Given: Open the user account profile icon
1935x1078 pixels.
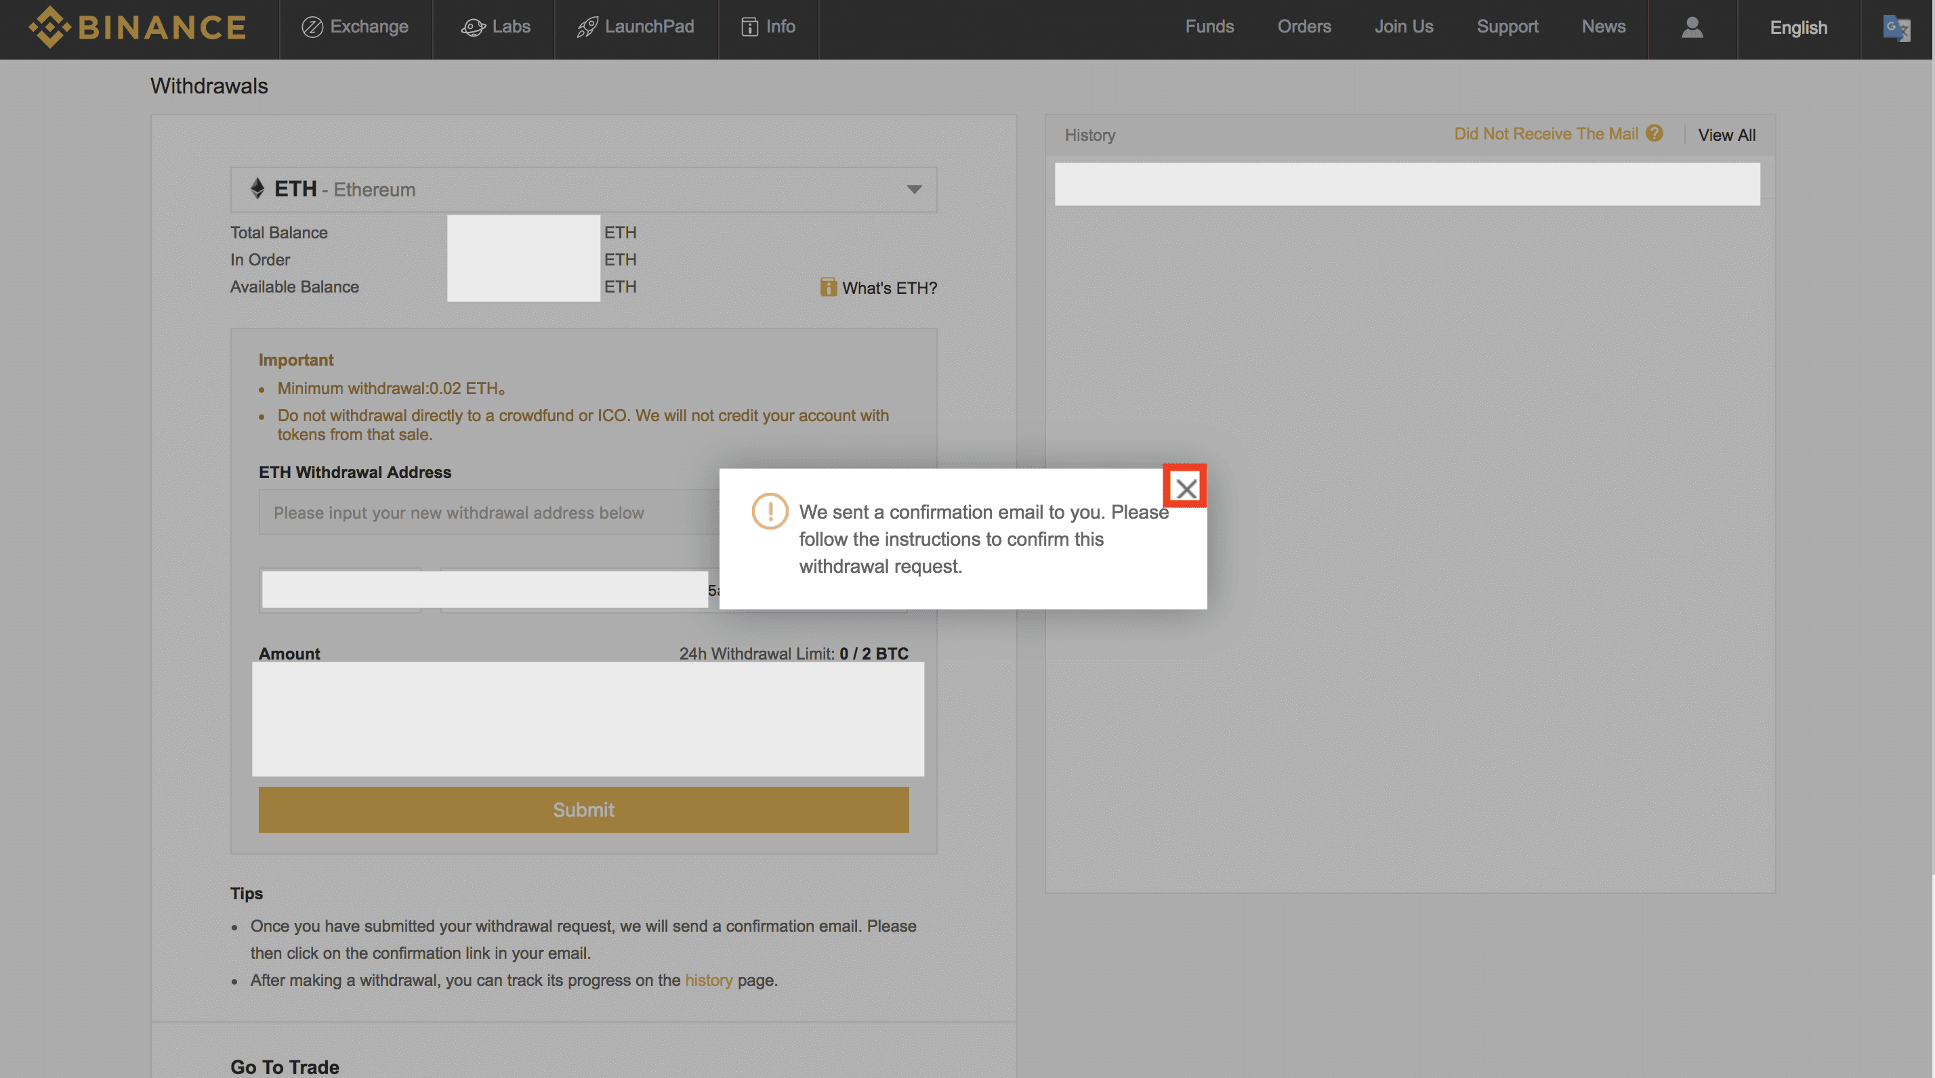Looking at the screenshot, I should pos(1692,28).
